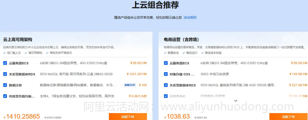Click the ¥248.40/1年 云安全中心 price

click(298, 96)
